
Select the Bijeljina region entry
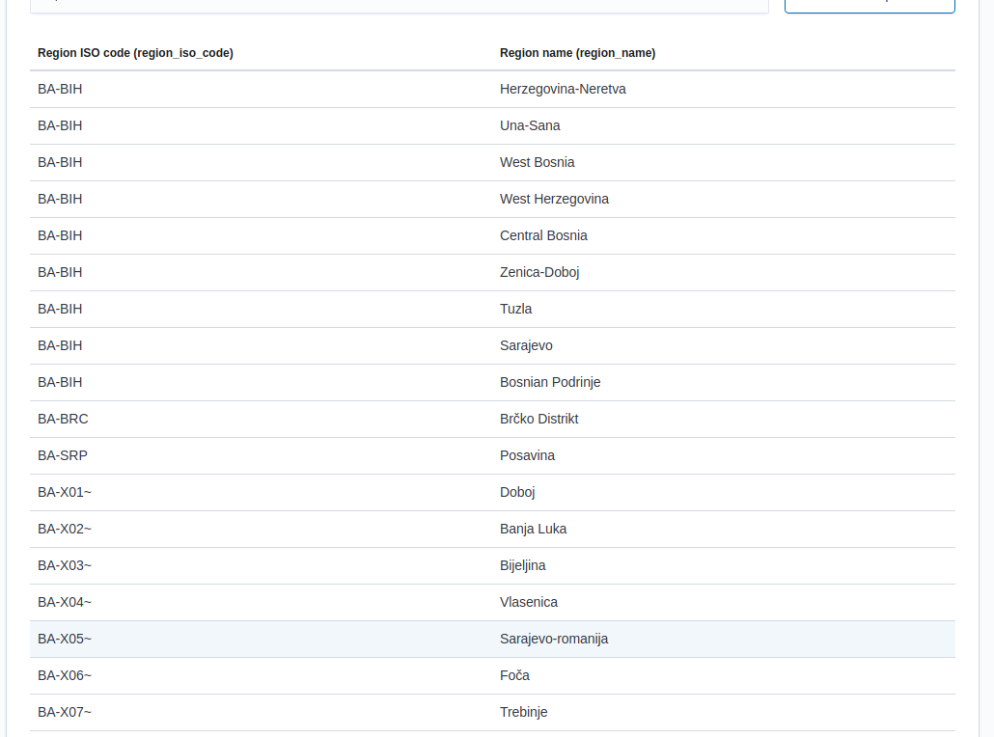[523, 565]
